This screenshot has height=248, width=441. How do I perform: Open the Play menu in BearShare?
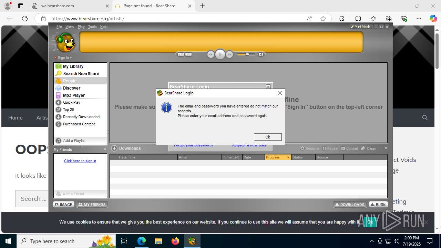click(x=81, y=27)
